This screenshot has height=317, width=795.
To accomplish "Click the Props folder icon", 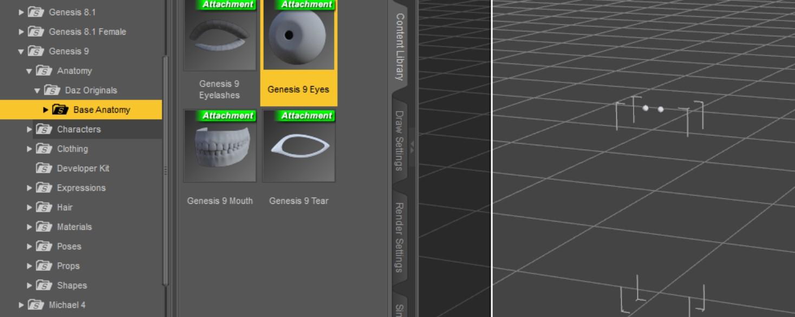I will 44,266.
